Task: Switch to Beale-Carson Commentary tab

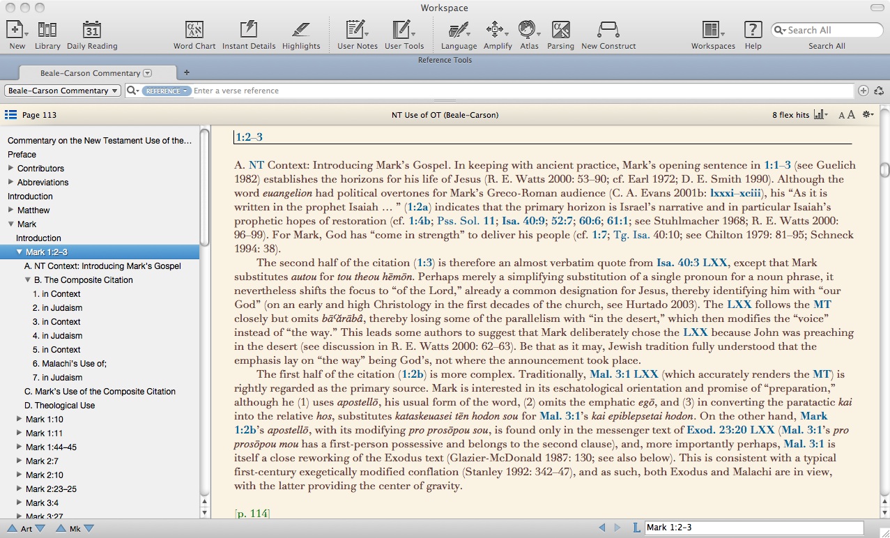Action: (x=91, y=73)
